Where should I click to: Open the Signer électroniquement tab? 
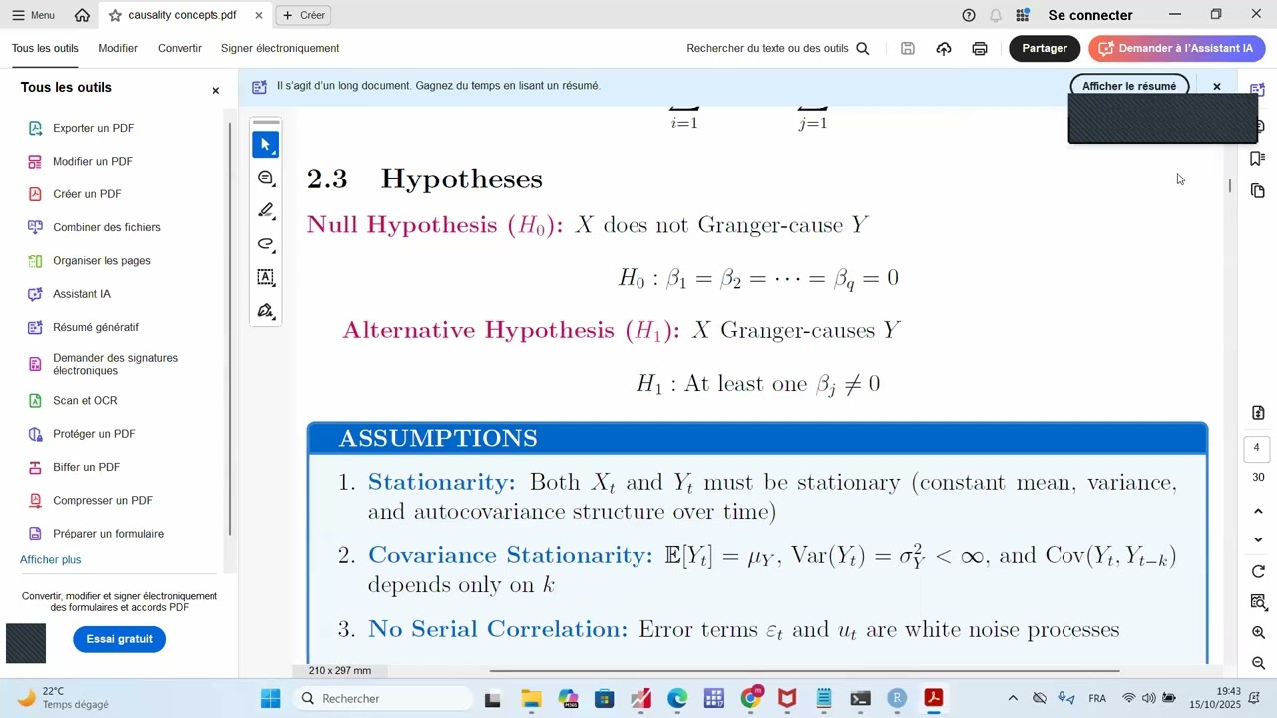[280, 48]
